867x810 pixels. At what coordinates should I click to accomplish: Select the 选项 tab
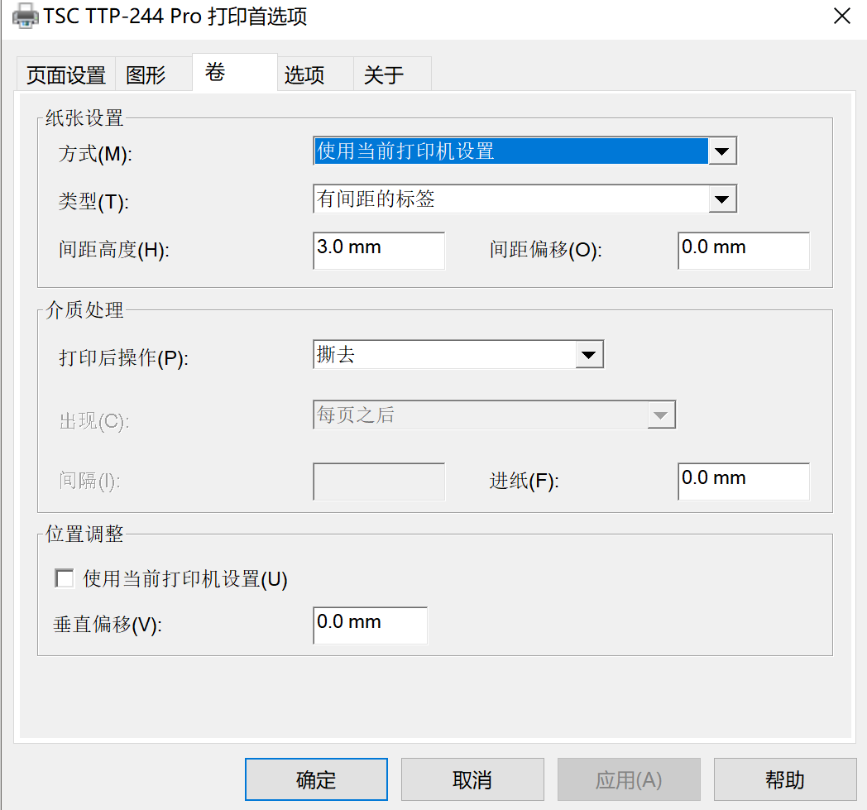tap(304, 75)
